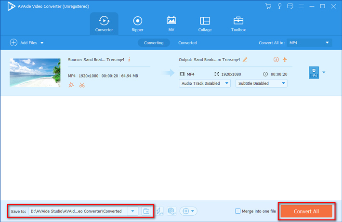The height and width of the screenshot is (222, 342).
Task: Open the Toolbox section
Action: 238,24
